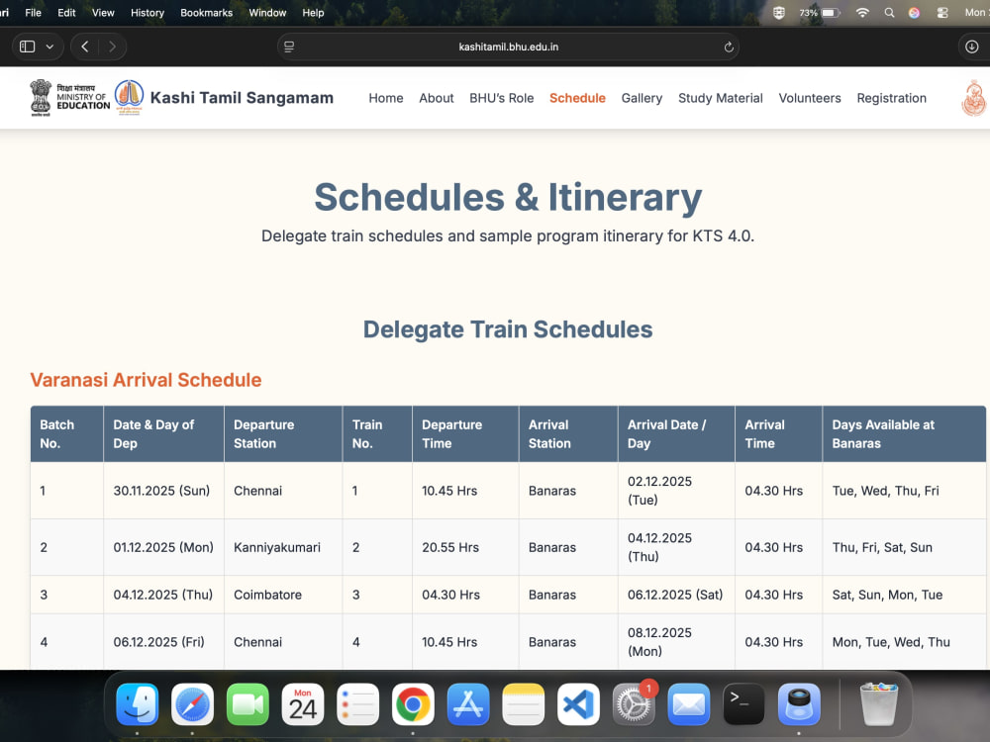Open App Store from the dock
The width and height of the screenshot is (990, 742).
(468, 704)
